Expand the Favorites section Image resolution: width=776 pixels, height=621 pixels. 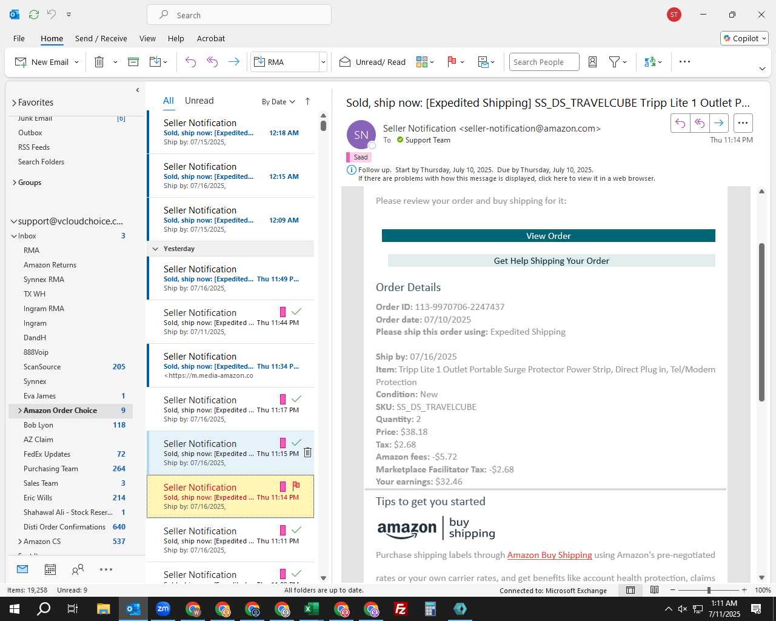click(14, 102)
